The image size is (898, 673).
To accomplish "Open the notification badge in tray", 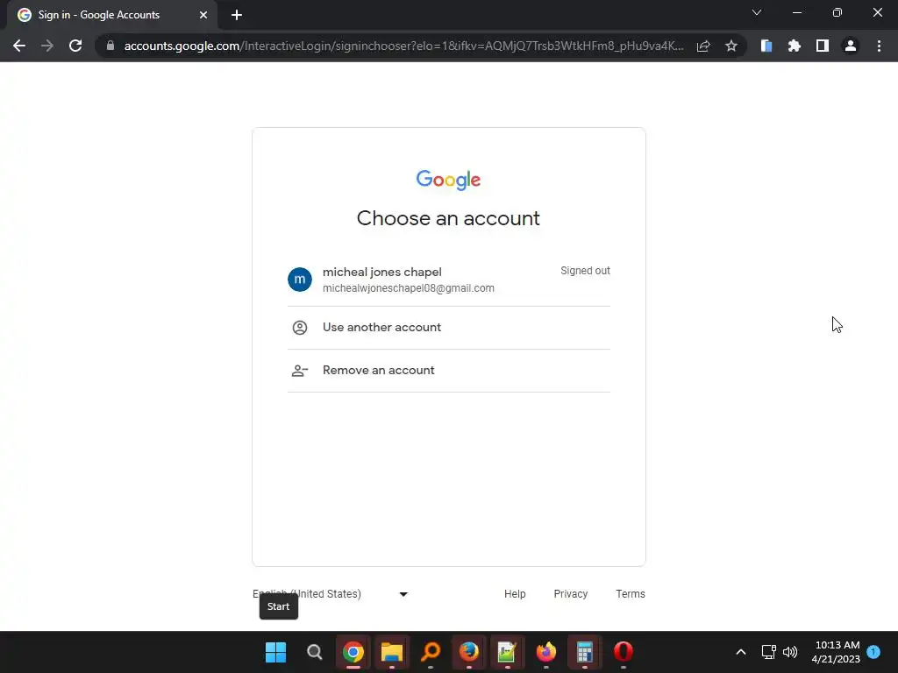I will (873, 652).
